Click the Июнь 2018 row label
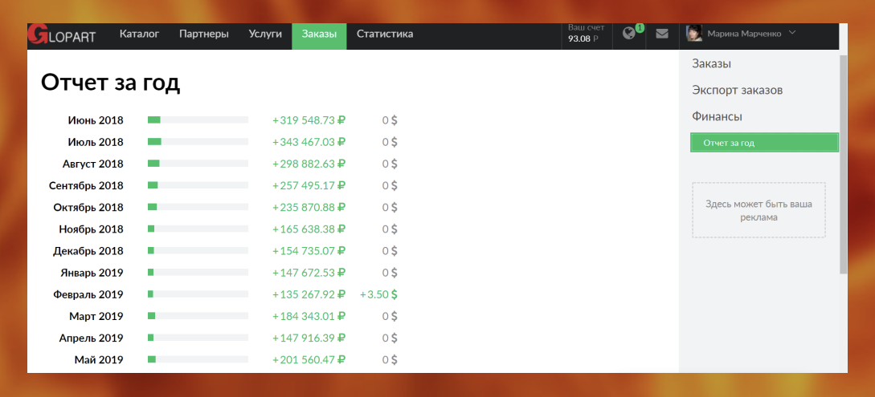The image size is (875, 397). point(96,120)
